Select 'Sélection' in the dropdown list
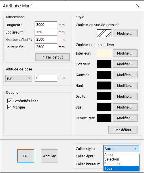Viewport: 144px width, 173px height. click(121, 159)
